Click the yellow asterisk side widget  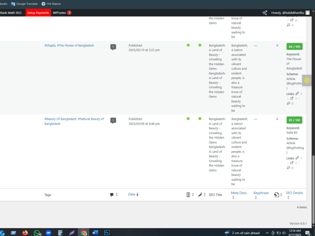[x=307, y=81]
